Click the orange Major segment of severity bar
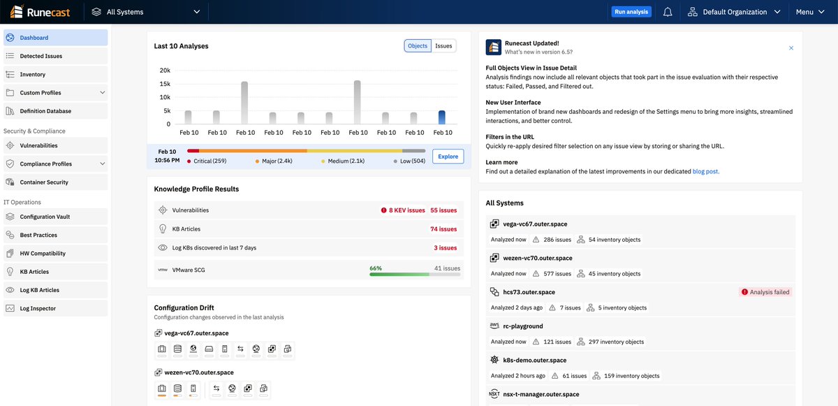 tap(253, 151)
